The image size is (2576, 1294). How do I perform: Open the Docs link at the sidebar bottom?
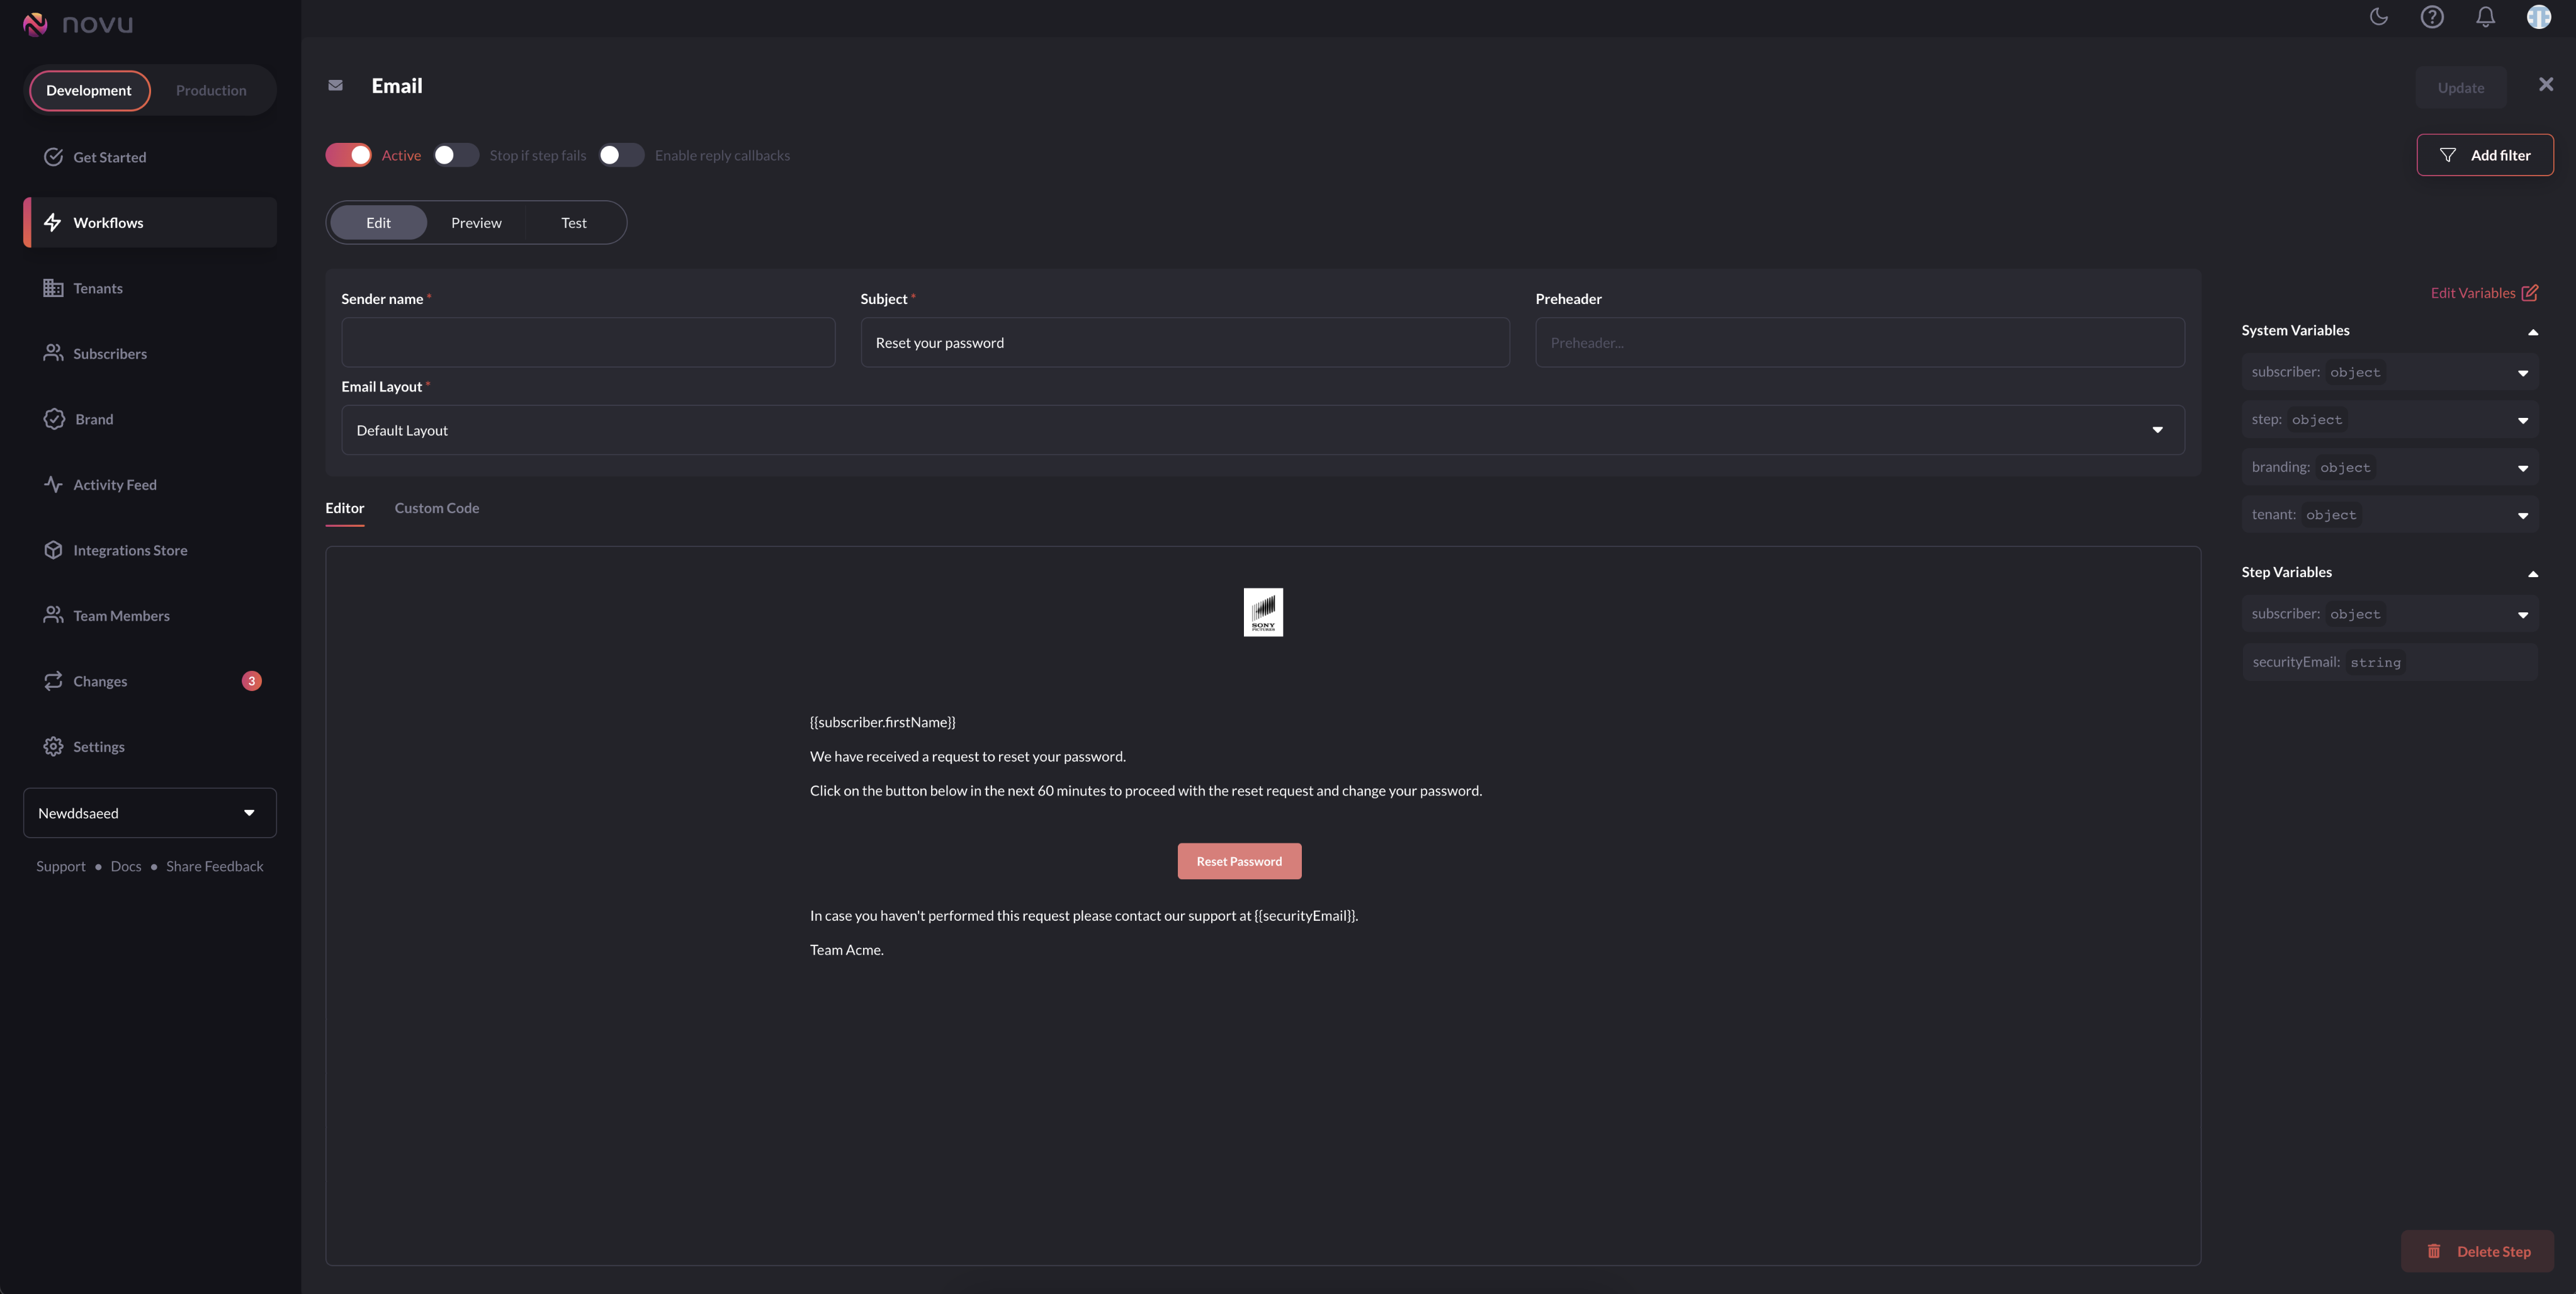(x=125, y=866)
